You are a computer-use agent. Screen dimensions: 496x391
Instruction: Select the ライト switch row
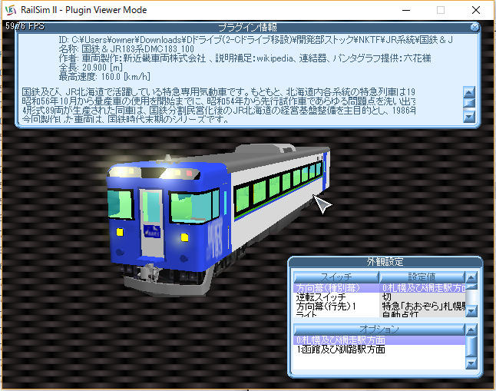tap(336, 314)
